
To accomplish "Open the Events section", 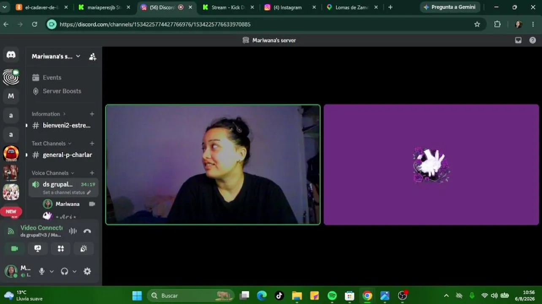I will 52,78.
